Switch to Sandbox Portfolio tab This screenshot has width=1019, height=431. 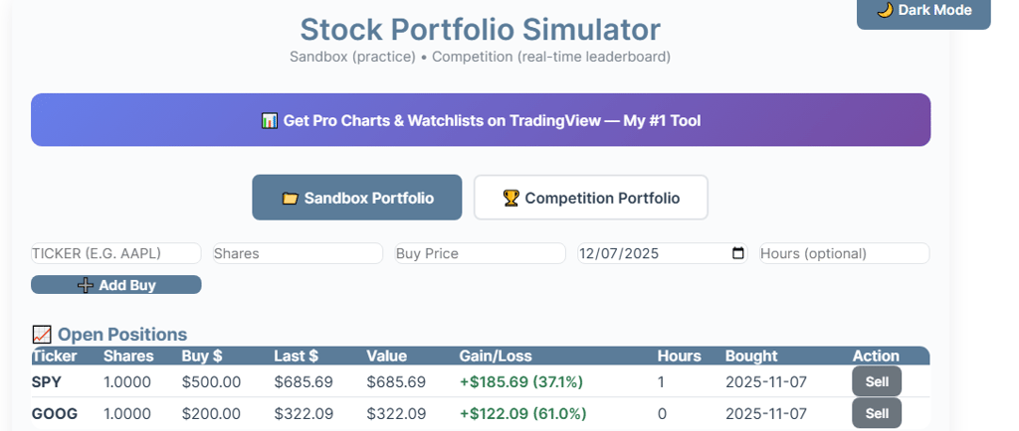[x=356, y=198]
